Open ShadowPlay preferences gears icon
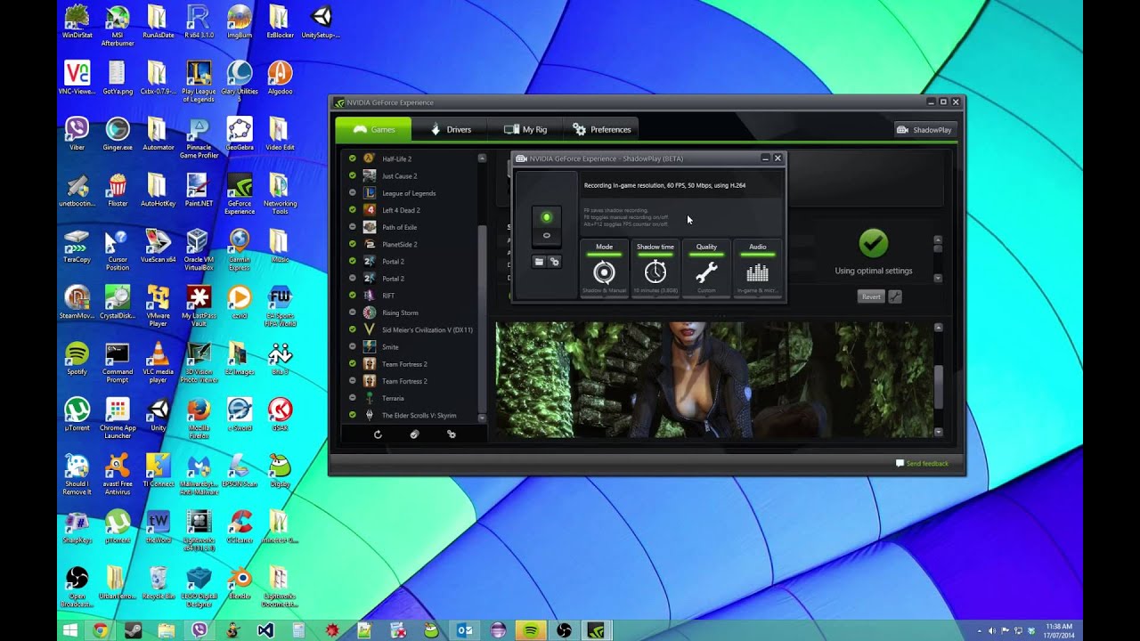1140x641 pixels. pos(554,262)
